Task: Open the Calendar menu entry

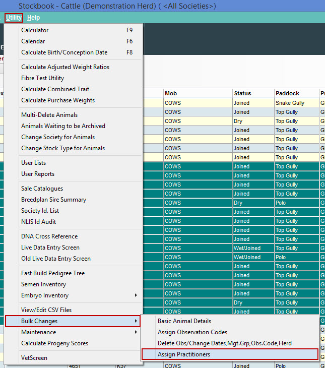Action: tap(73, 41)
